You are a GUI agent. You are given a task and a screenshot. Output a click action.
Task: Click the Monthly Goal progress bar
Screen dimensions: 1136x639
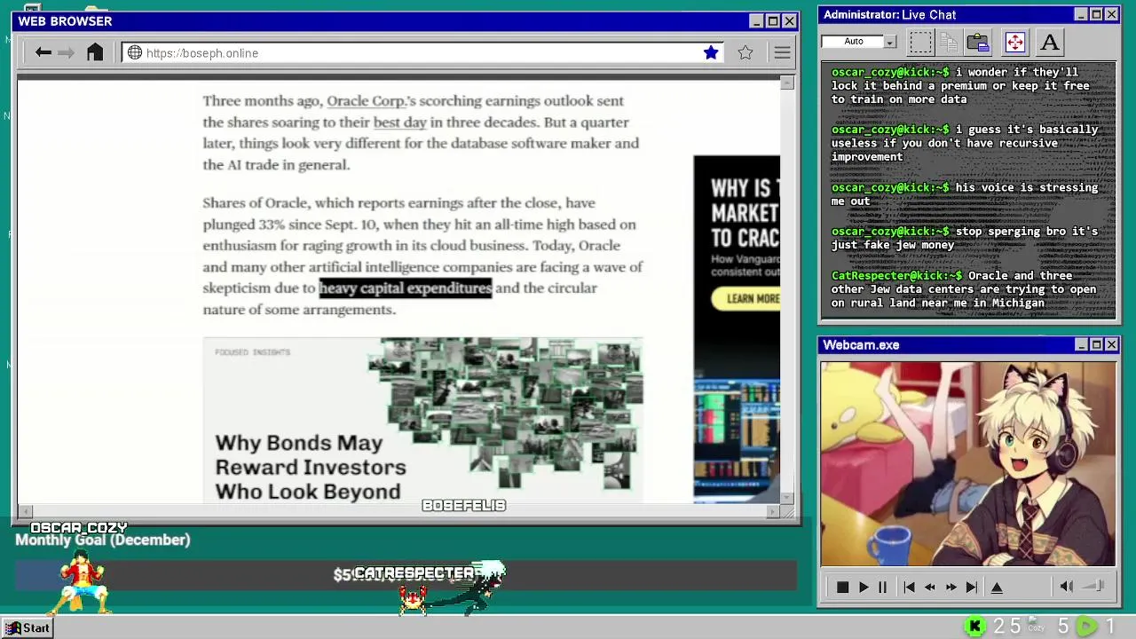point(406,575)
